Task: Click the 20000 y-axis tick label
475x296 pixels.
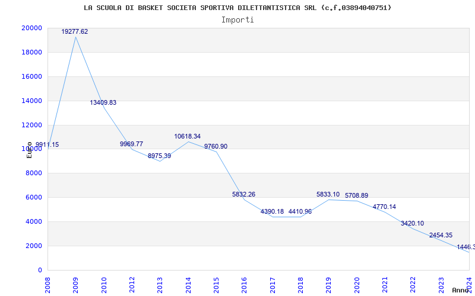Action: tap(32, 28)
